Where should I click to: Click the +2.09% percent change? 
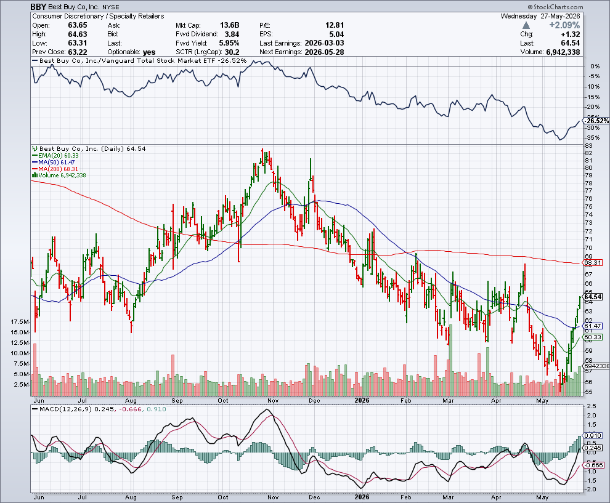click(x=564, y=25)
